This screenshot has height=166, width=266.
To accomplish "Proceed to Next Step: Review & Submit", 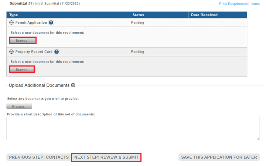I will pyautogui.click(x=106, y=157).
